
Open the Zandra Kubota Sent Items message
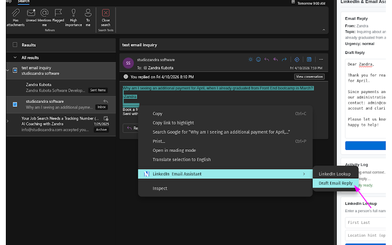tap(61, 88)
